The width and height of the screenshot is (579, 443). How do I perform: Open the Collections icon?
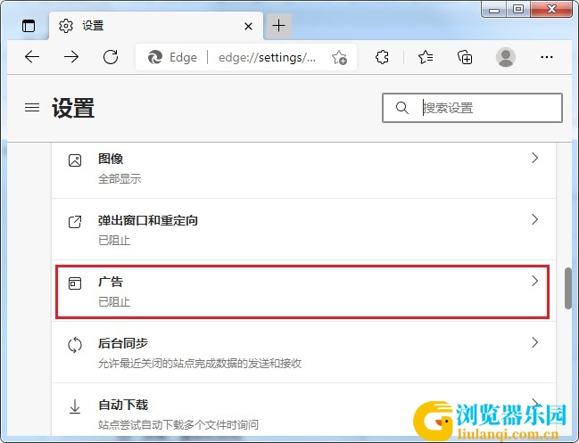coord(465,57)
